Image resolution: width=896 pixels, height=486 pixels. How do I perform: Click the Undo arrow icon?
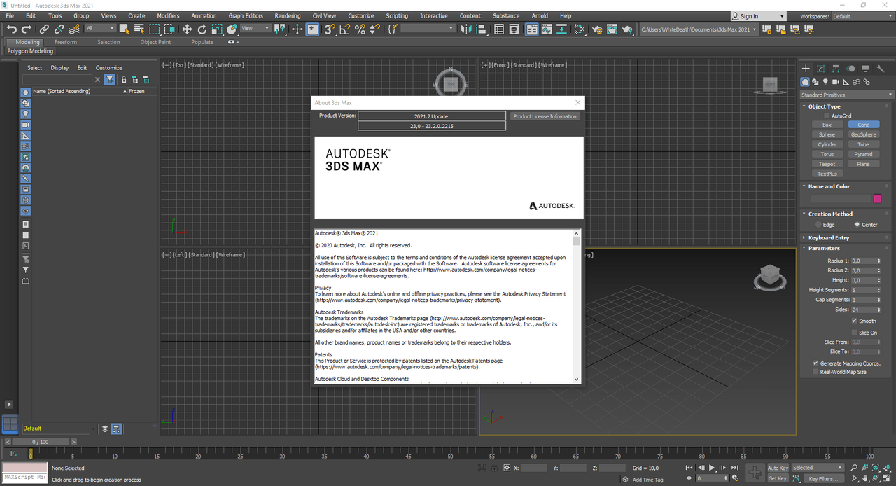click(11, 29)
